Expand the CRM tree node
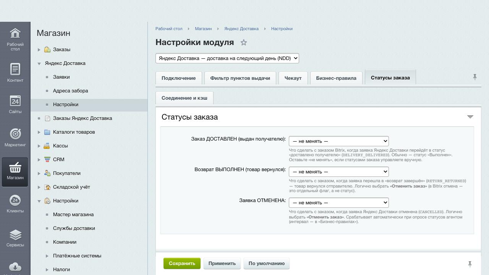489x275 pixels. [39, 160]
